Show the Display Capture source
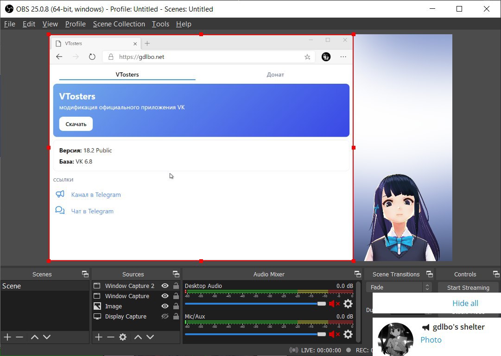The height and width of the screenshot is (356, 501). (165, 316)
